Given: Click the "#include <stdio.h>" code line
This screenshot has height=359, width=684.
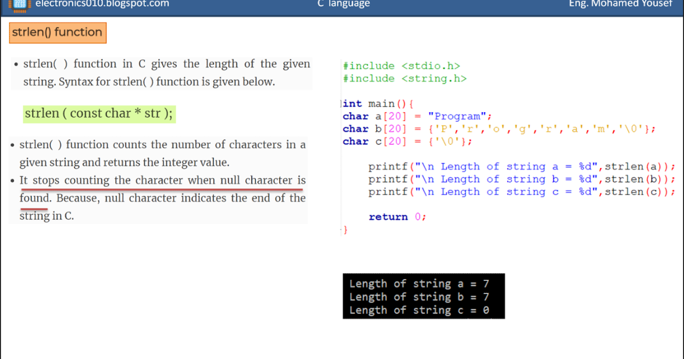Looking at the screenshot, I should coord(401,66).
